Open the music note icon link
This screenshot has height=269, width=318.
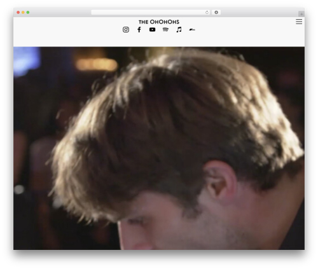pos(179,29)
